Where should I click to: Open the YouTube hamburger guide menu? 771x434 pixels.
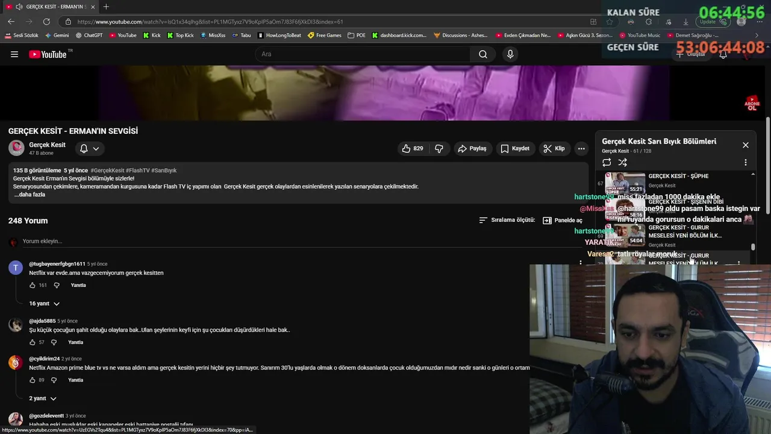pyautogui.click(x=14, y=54)
